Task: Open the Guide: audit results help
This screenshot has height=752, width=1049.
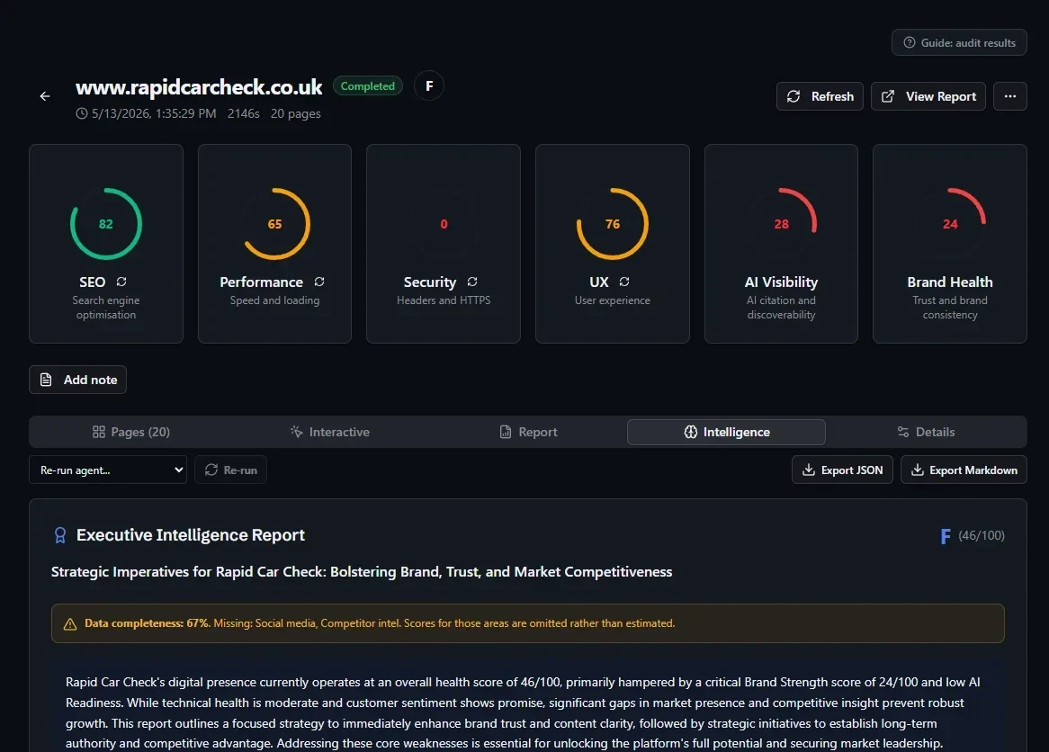Action: pos(959,43)
